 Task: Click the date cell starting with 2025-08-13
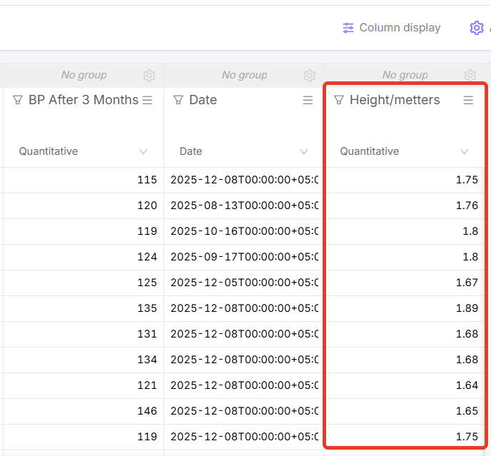click(244, 206)
